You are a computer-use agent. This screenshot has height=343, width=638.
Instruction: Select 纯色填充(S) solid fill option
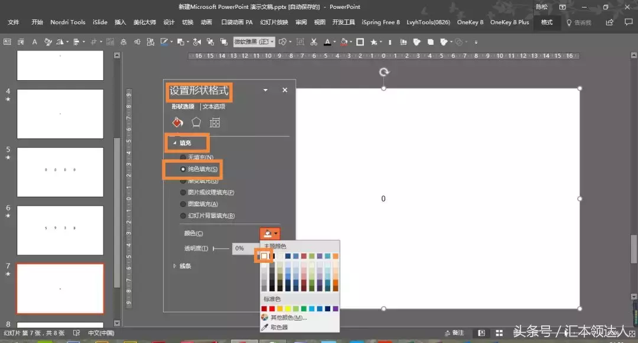[x=199, y=169]
